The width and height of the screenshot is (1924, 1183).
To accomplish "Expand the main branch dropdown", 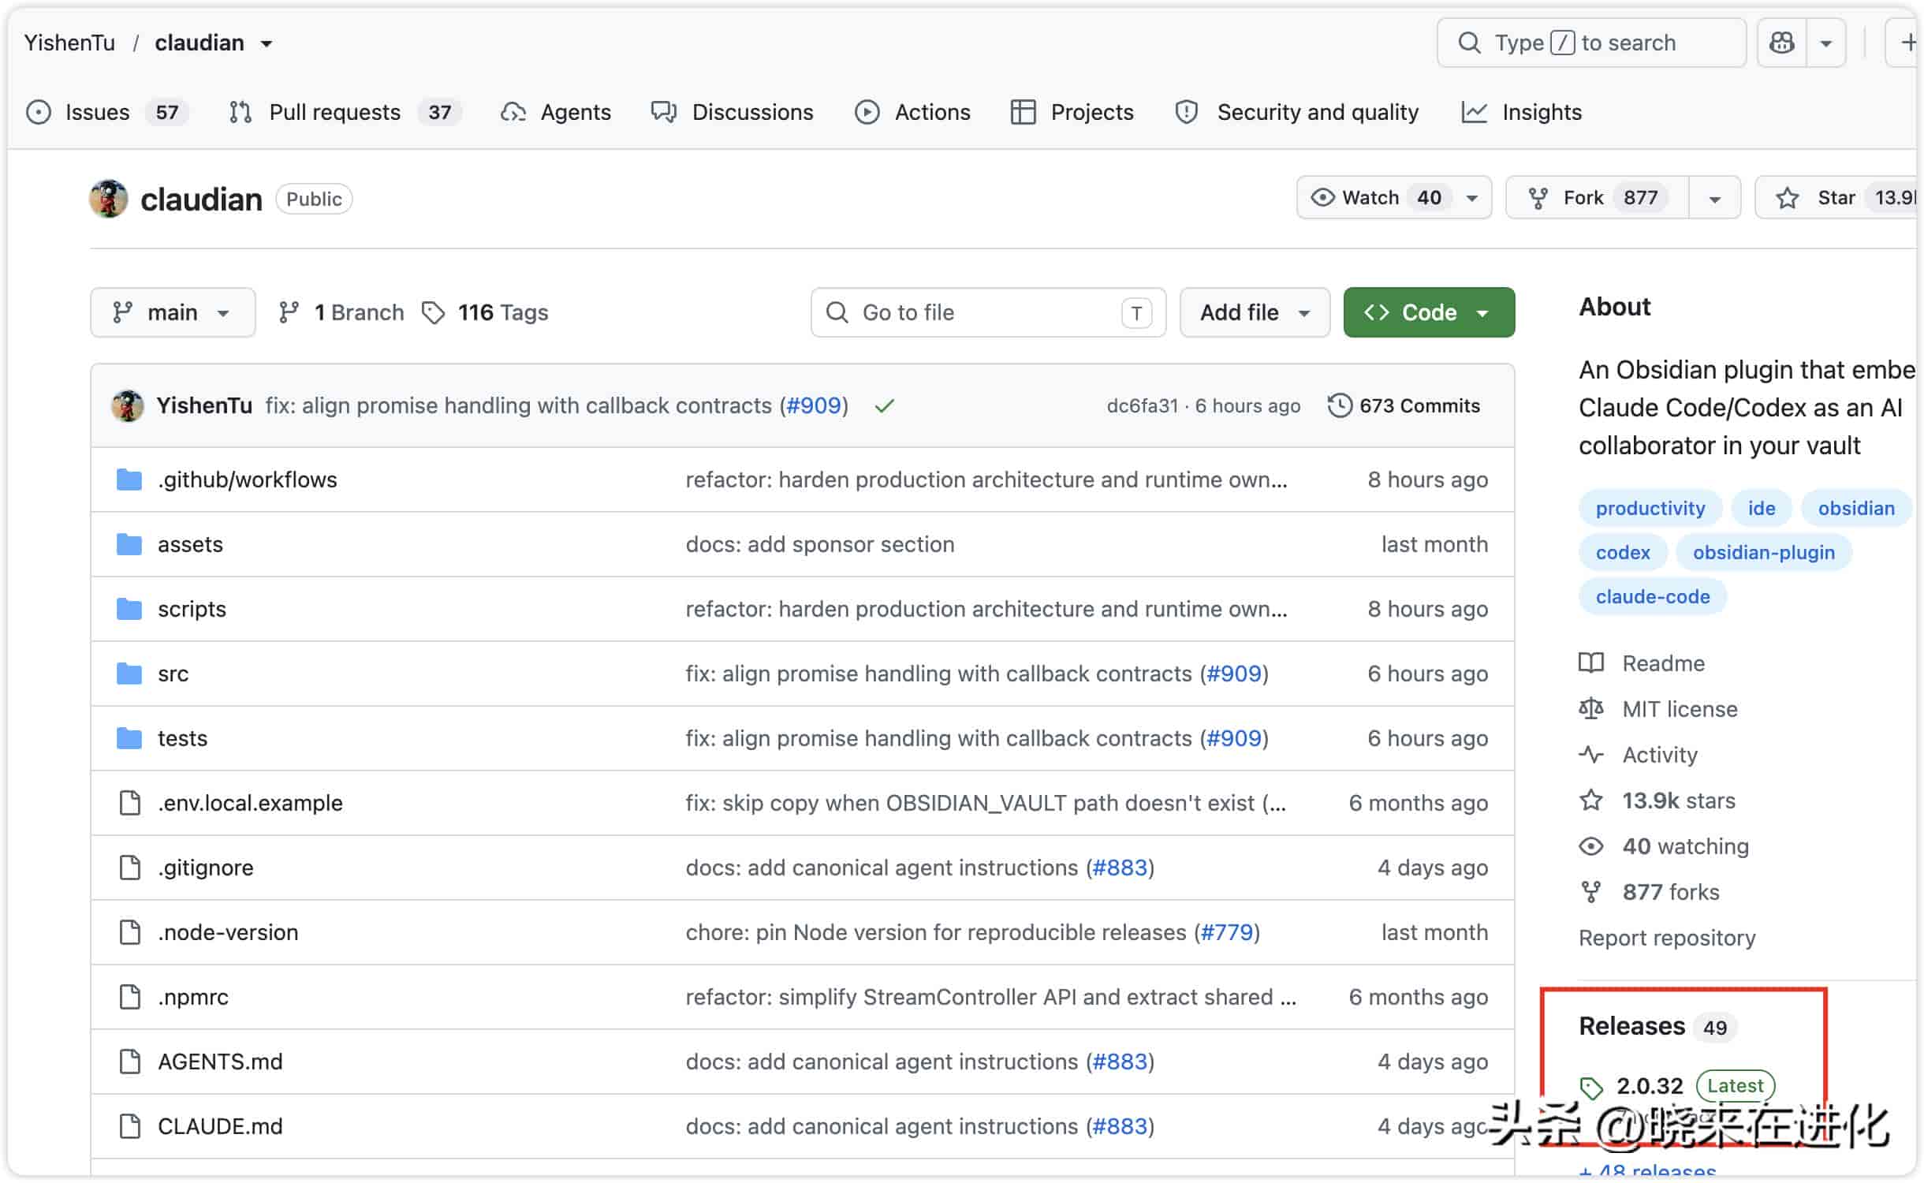I will pos(173,312).
